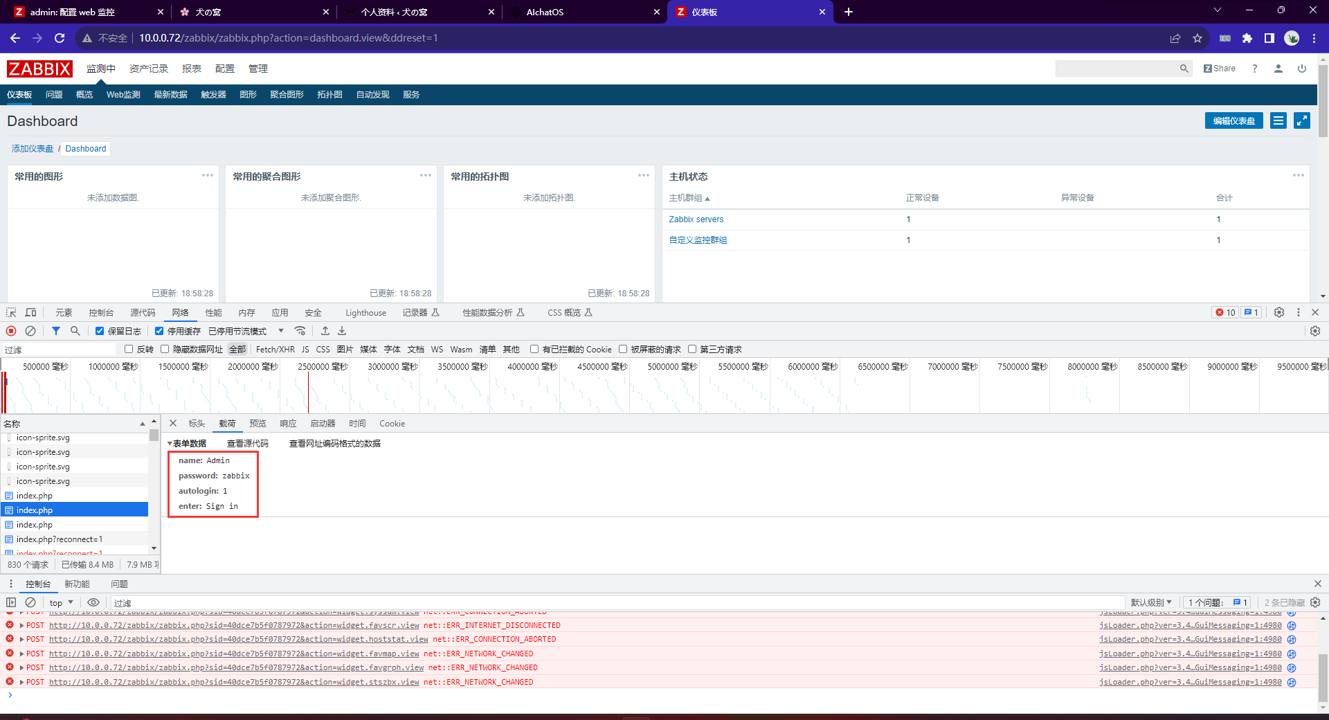
Task: Open the dashboard list hamburger icon
Action: (x=1278, y=120)
